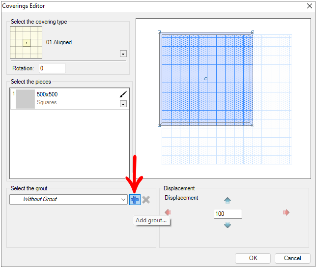Click the top-right handle of the preview selection
The image size is (316, 268).
[x=253, y=32]
